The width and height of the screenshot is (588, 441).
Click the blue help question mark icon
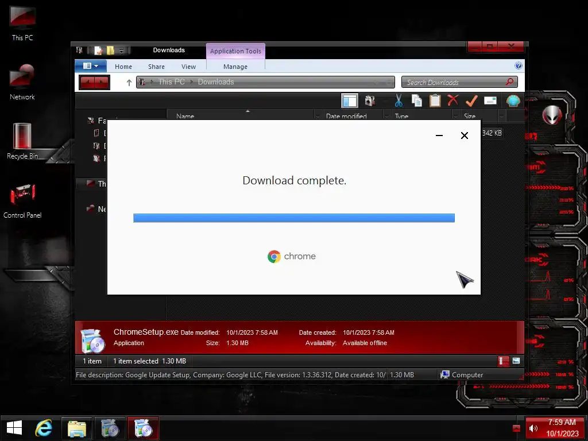click(519, 65)
